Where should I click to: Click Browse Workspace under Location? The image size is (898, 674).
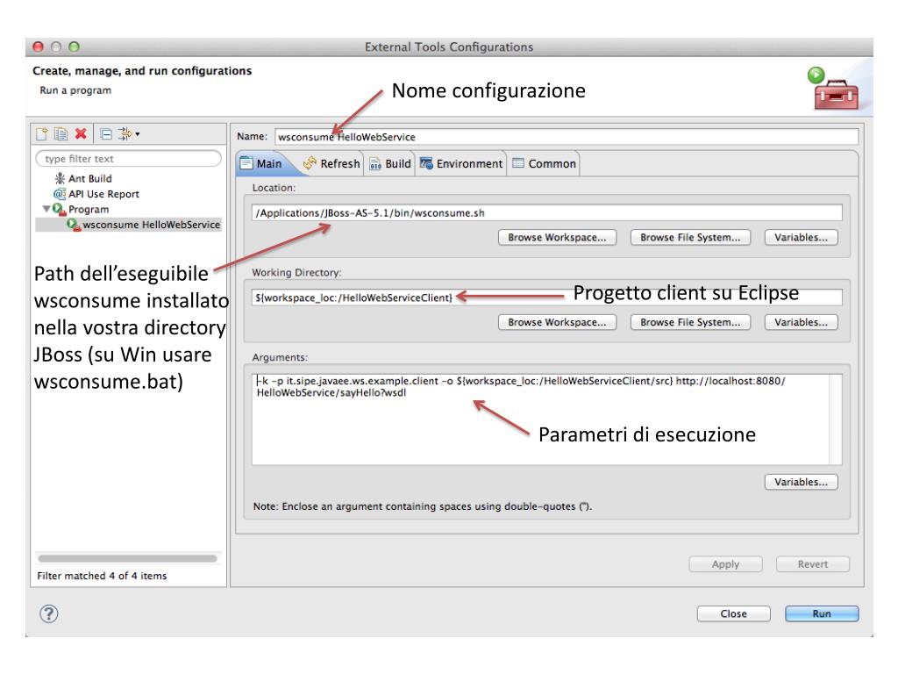[557, 237]
